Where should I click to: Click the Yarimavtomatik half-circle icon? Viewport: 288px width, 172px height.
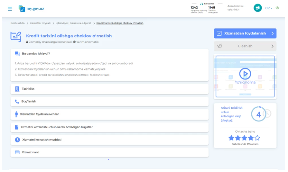tap(74, 42)
